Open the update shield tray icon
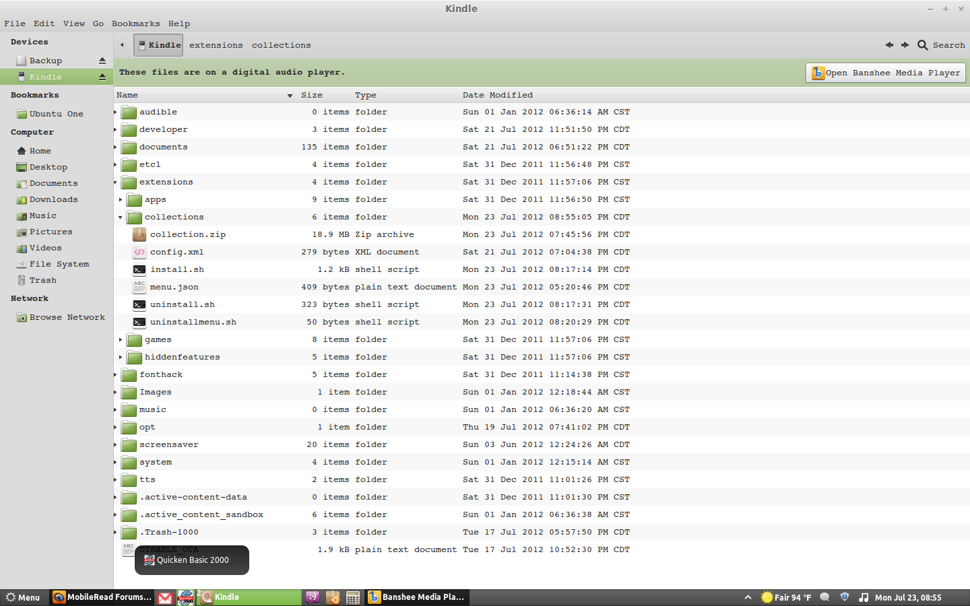The height and width of the screenshot is (606, 970). 845,597
